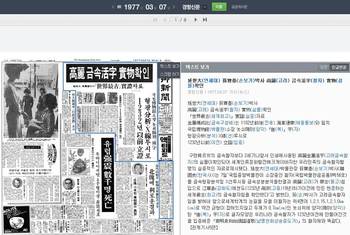Click the 액티피드 advertisement on the newspaper
350x235 pixels.
165,147
